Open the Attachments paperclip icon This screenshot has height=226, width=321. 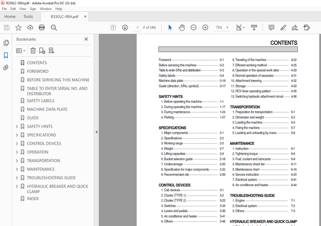[6, 68]
